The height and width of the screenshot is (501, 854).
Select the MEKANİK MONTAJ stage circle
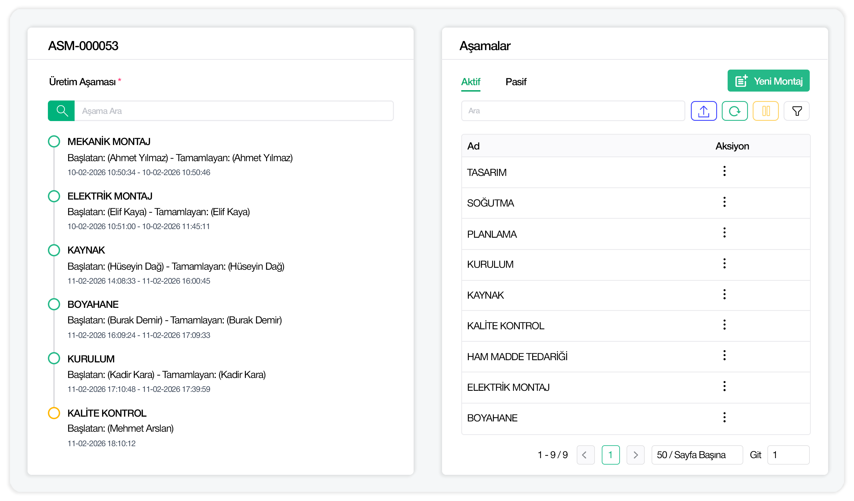click(x=54, y=141)
